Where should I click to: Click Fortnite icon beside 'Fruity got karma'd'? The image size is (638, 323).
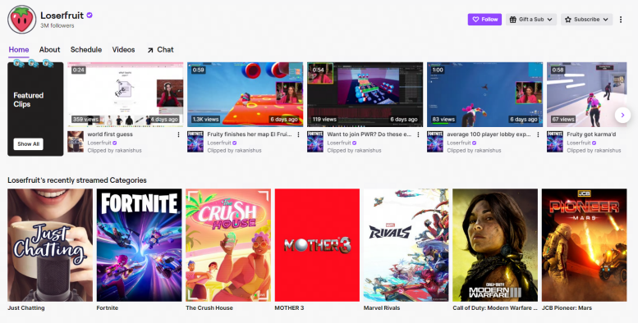[554, 141]
